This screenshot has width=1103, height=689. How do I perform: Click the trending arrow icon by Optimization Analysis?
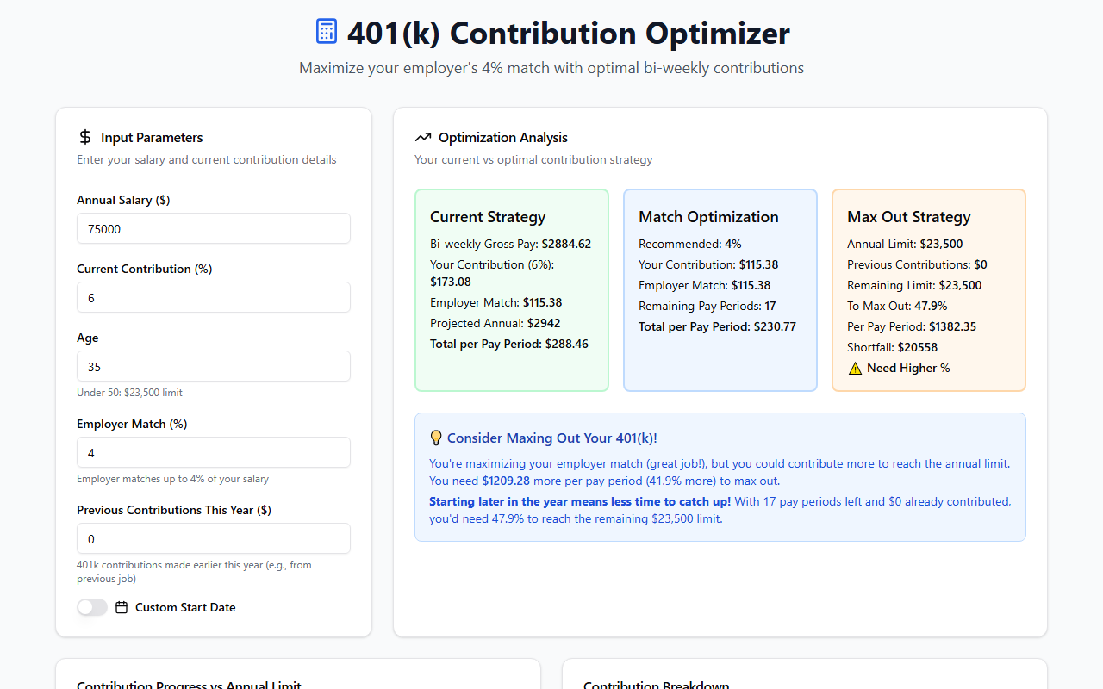[422, 137]
